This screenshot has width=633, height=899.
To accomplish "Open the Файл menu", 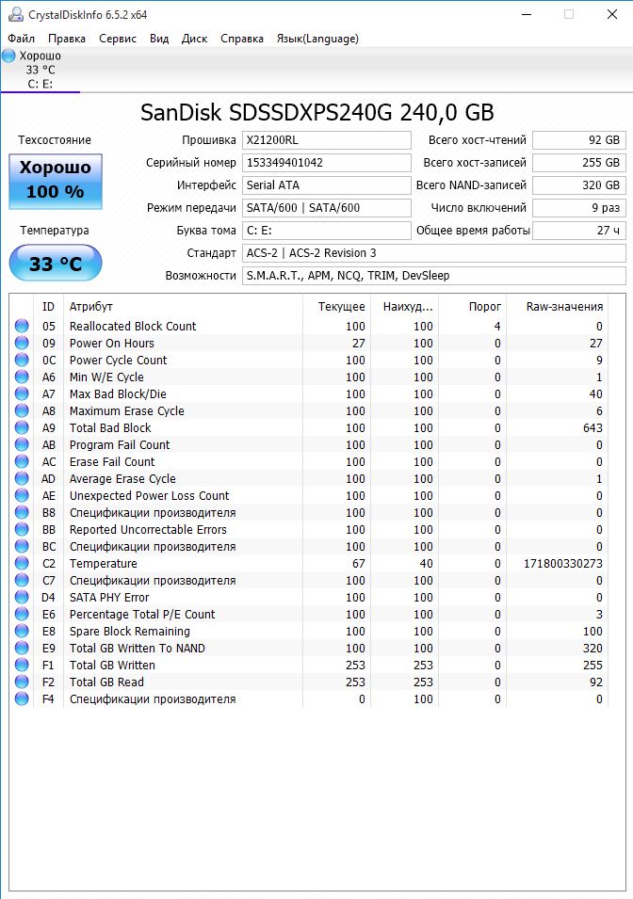I will [22, 39].
